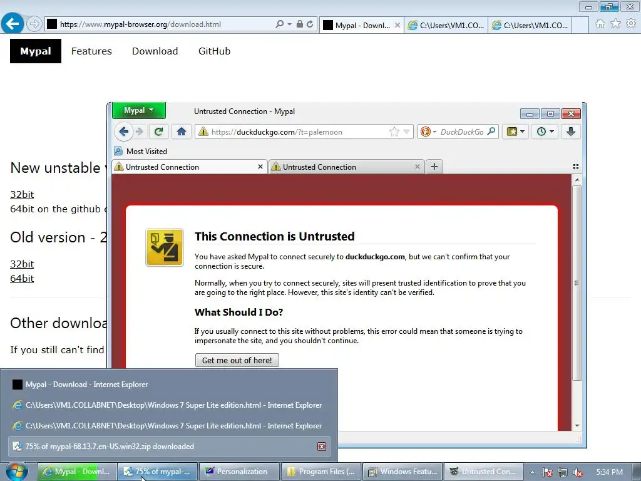This screenshot has width=641, height=481.
Task: Go to Mypal home page
Action: 182,132
